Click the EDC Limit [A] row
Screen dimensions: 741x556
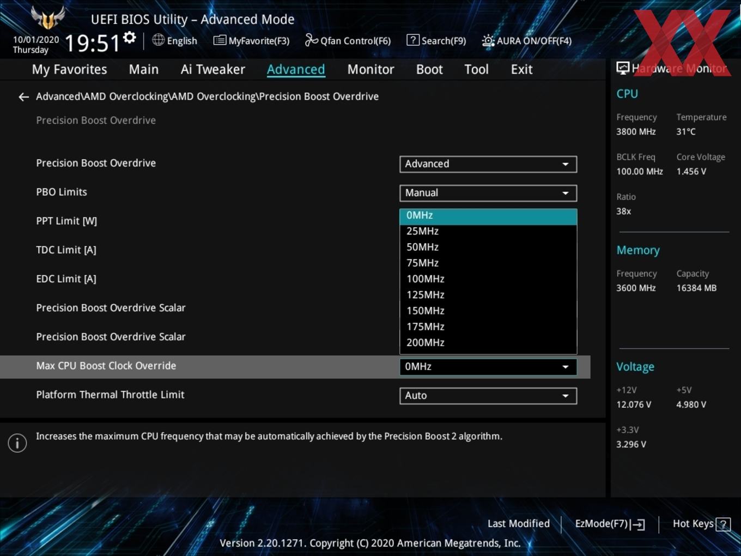coord(295,279)
